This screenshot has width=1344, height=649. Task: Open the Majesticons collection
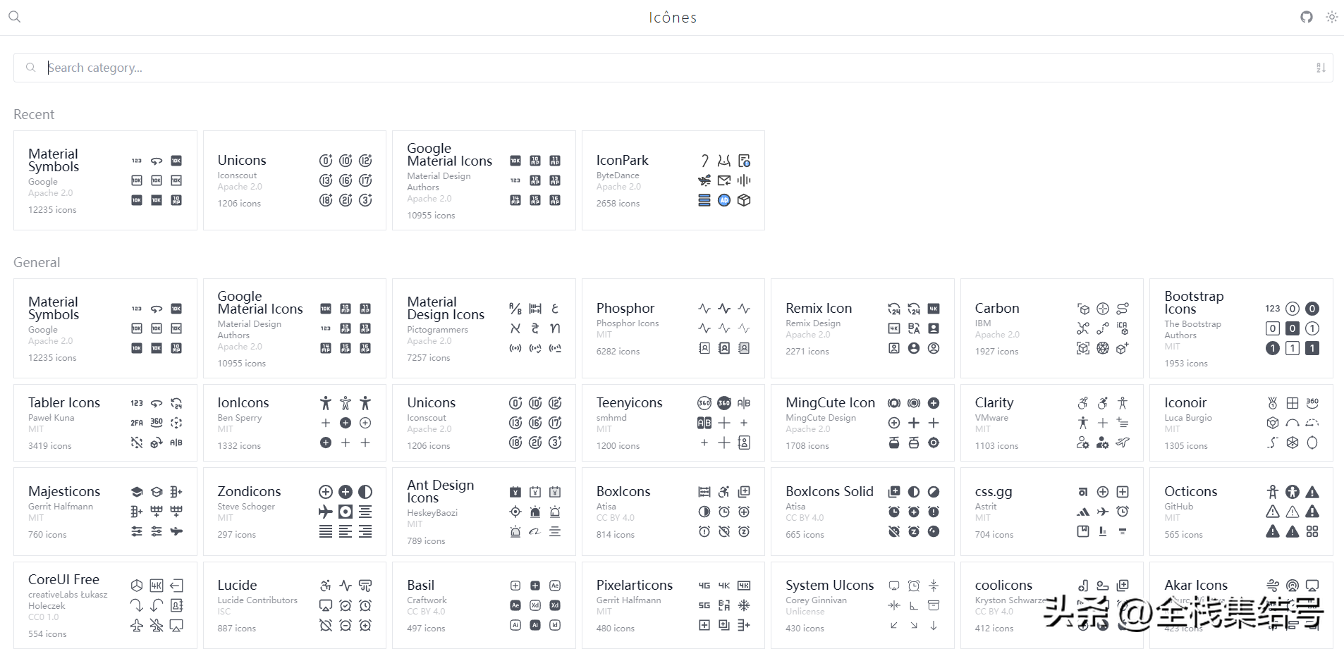(x=105, y=512)
